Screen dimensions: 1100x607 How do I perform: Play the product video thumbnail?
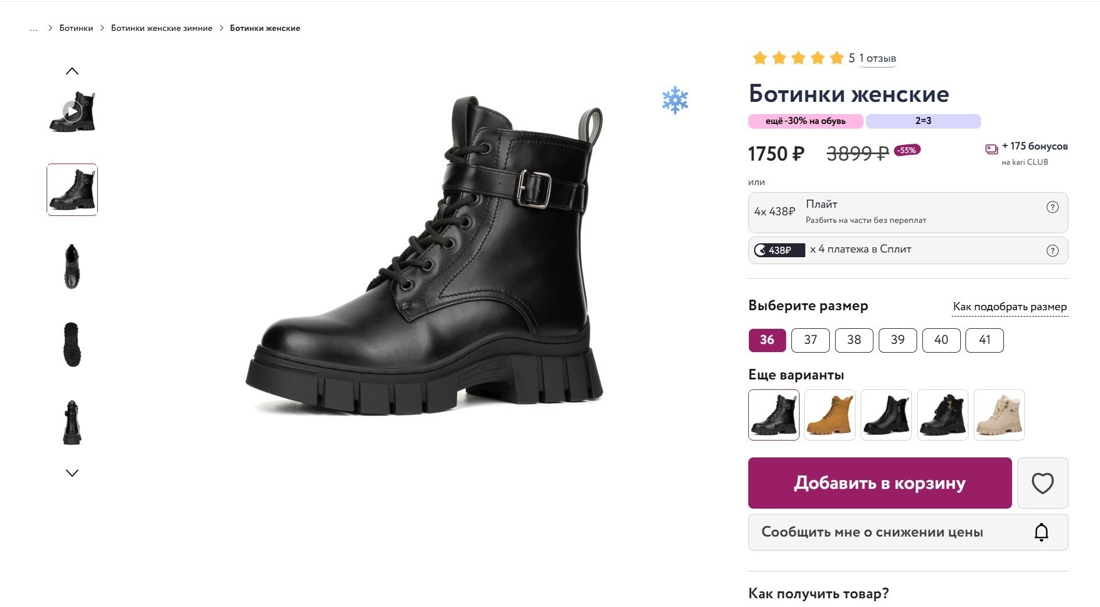(x=72, y=111)
